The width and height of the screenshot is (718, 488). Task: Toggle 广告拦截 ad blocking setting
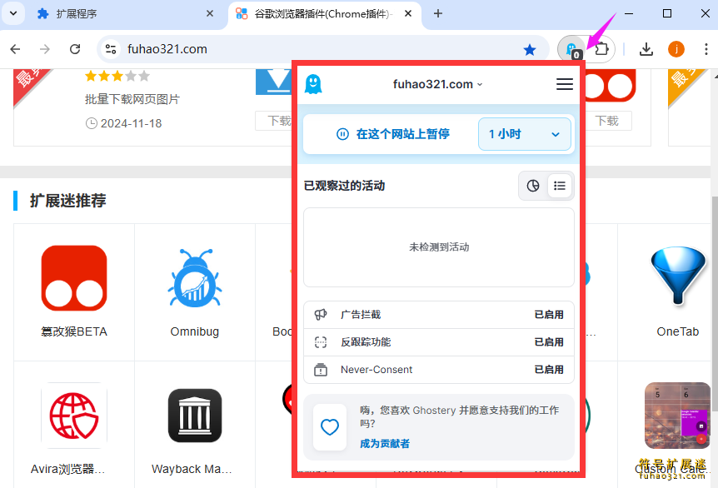click(x=439, y=315)
